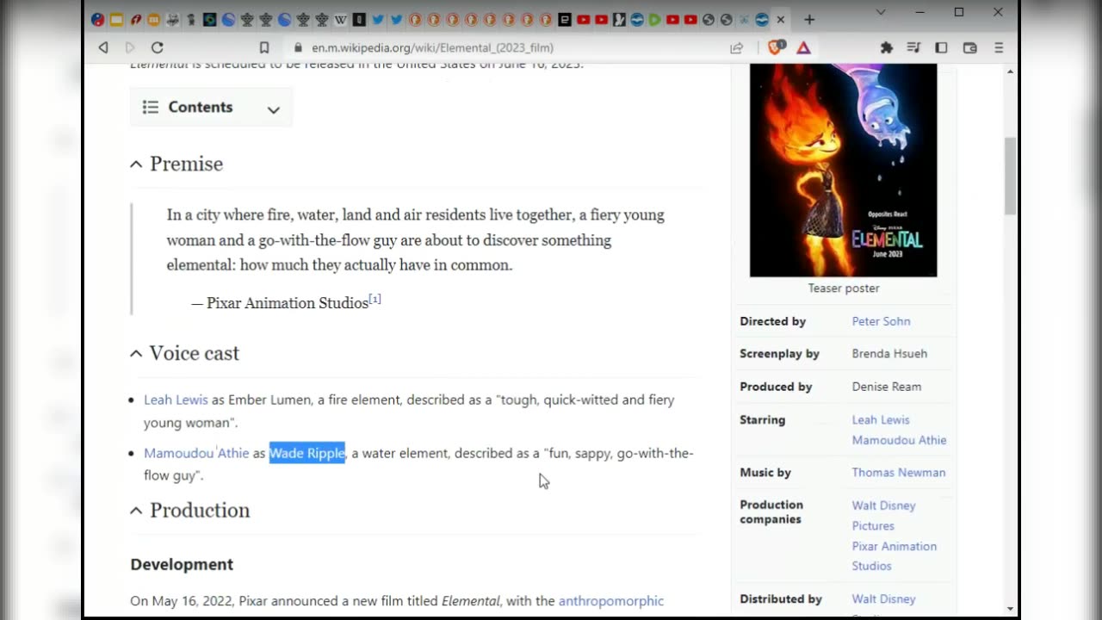Click the Voice cast heading text
Screen dimensions: 1102x620
tap(195, 353)
